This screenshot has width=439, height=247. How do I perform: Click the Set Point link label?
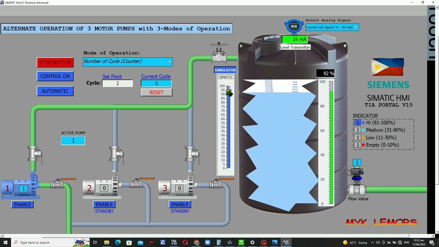coord(112,77)
